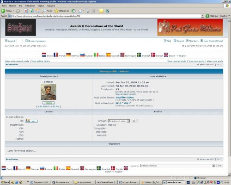
Task: Open the Сервис menu
Action: point(41,6)
